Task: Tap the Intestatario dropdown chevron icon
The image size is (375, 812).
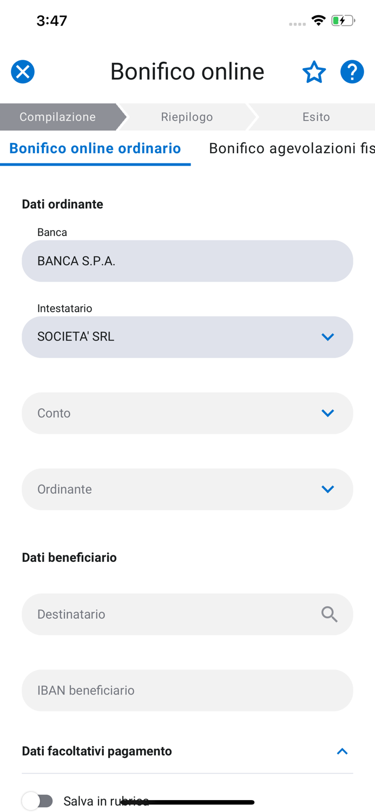Action: point(328,337)
